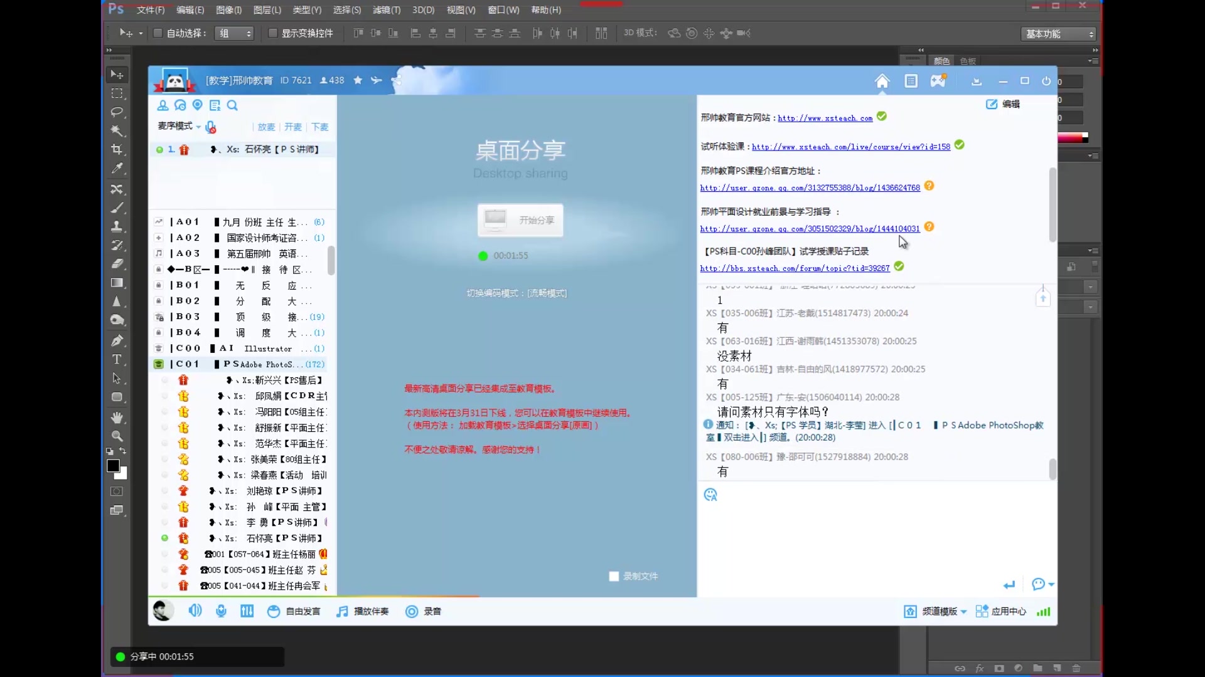Tick the 录制文件 checkbox
This screenshot has height=677, width=1205.
coord(613,576)
